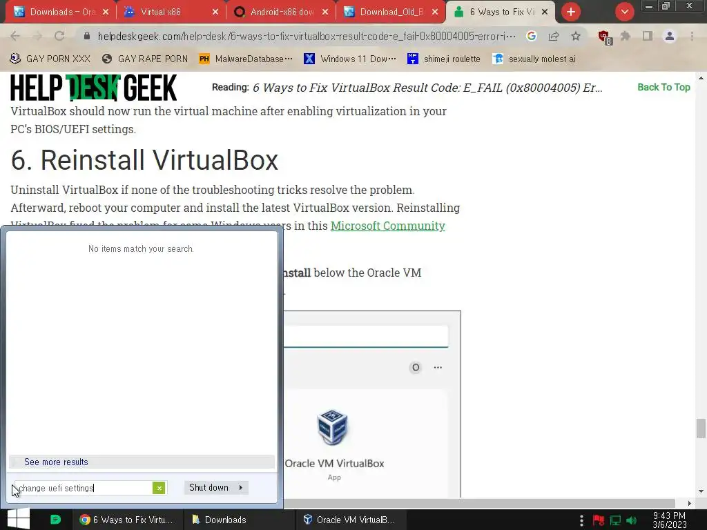Share this page icon
Screen dimensions: 707x530
pyautogui.click(x=554, y=36)
